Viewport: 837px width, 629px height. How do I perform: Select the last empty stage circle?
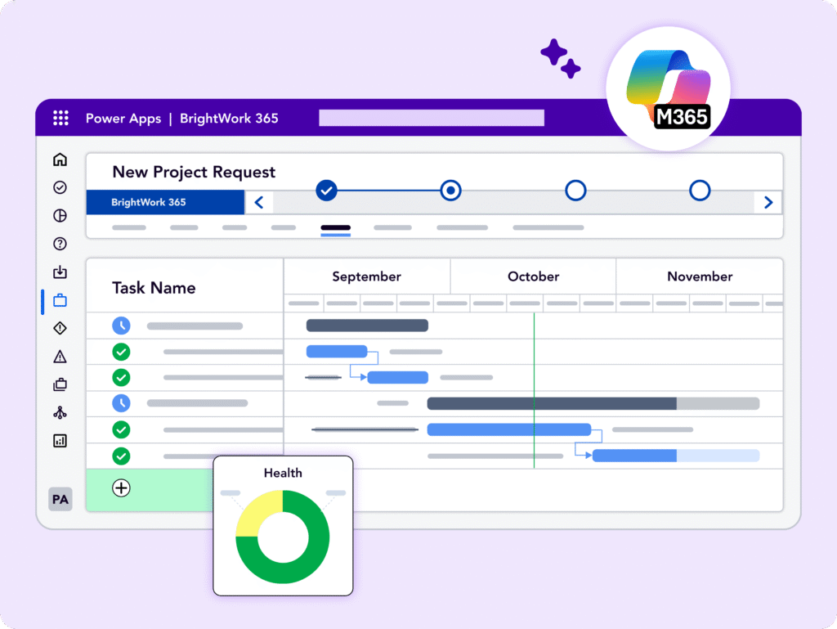(x=700, y=191)
